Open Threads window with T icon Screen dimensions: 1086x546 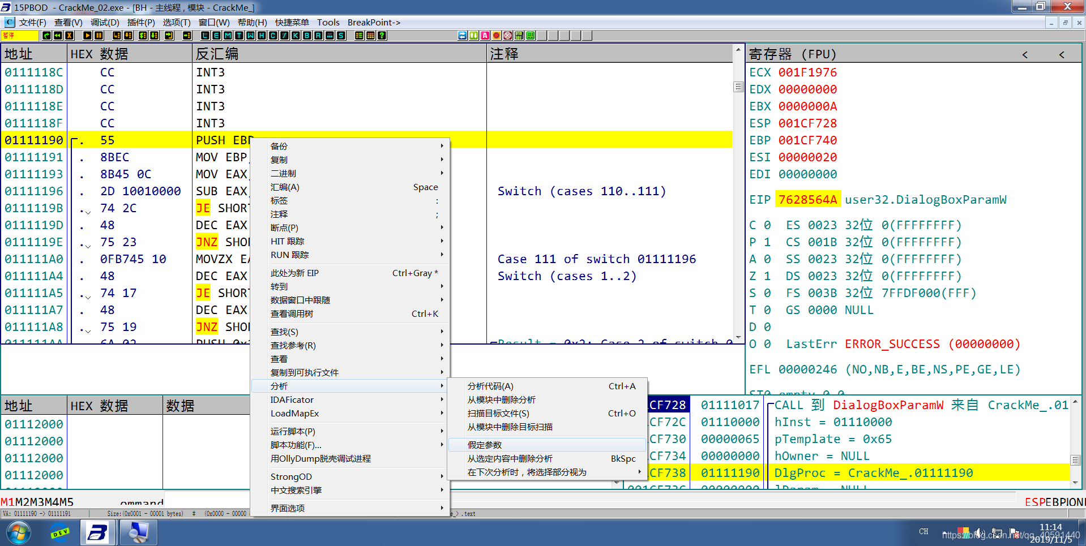coord(239,35)
